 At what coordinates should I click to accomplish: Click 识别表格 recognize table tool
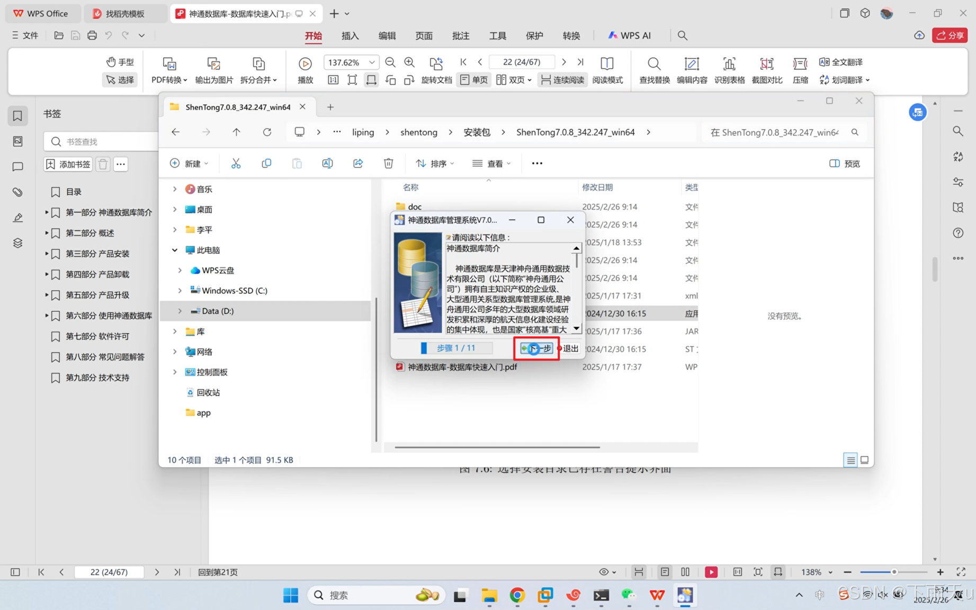pos(729,70)
